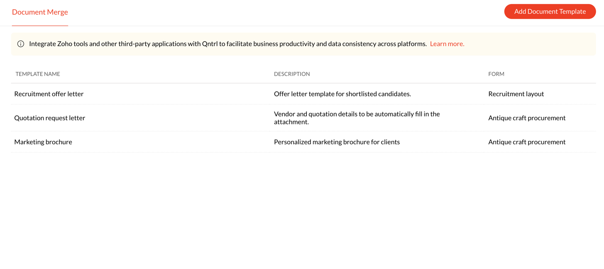
Task: Click the DESCRIPTION column header
Action: click(x=292, y=74)
